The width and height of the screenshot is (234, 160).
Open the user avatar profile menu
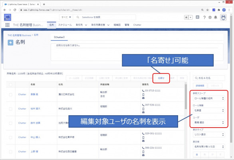pyautogui.click(x=223, y=18)
